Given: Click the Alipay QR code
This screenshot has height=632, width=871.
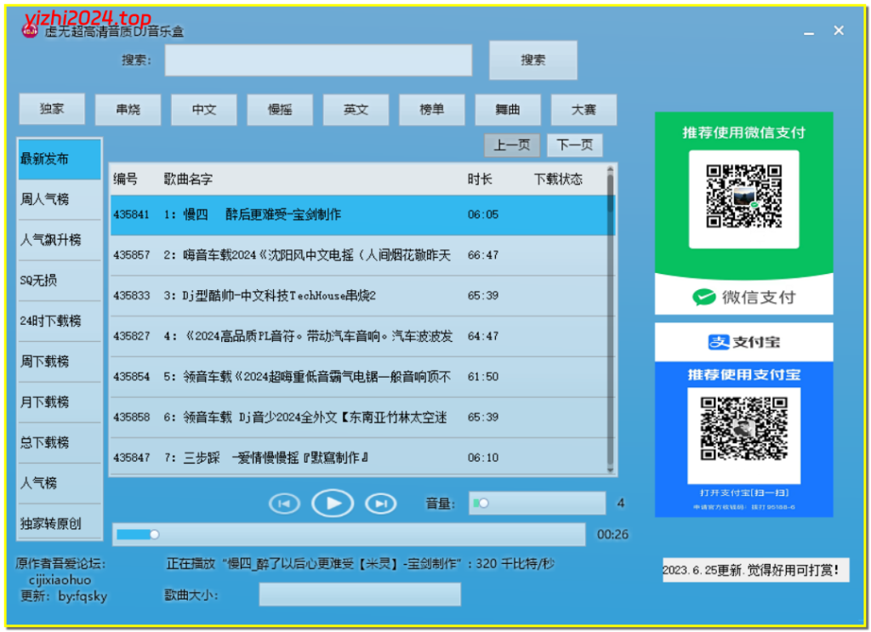Looking at the screenshot, I should [x=743, y=429].
